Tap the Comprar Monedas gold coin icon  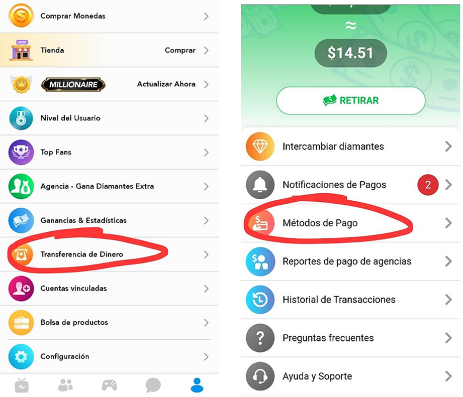tap(21, 16)
